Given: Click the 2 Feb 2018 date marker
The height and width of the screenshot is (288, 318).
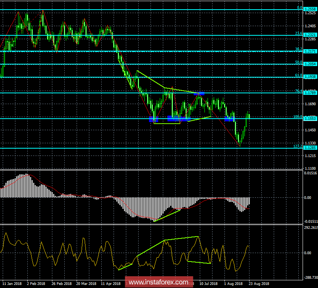Looking at the screenshot, I should coord(36,283).
